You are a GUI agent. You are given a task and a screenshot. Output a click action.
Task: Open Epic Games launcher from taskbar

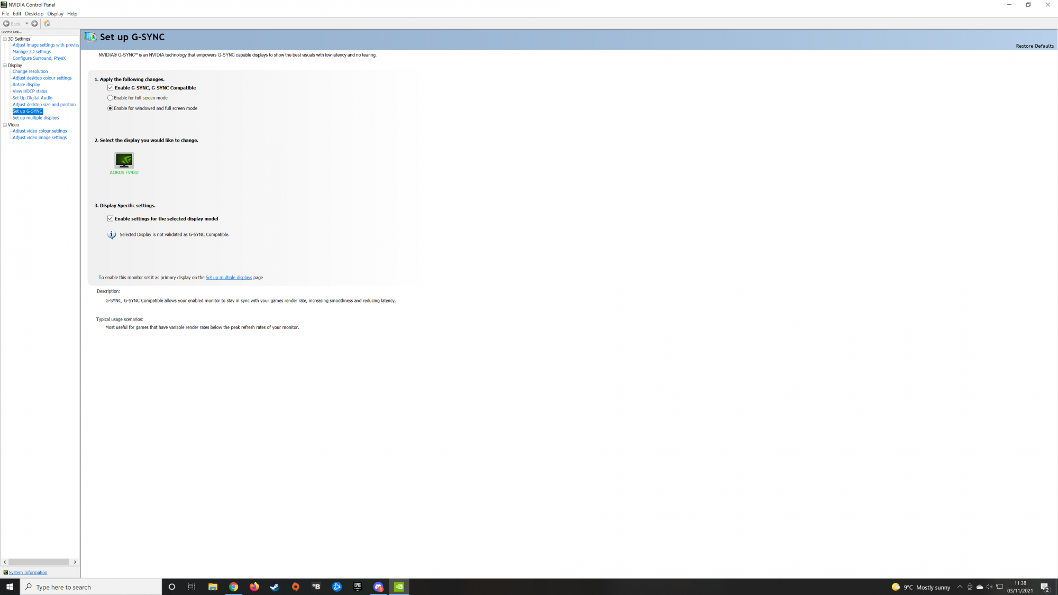point(358,587)
